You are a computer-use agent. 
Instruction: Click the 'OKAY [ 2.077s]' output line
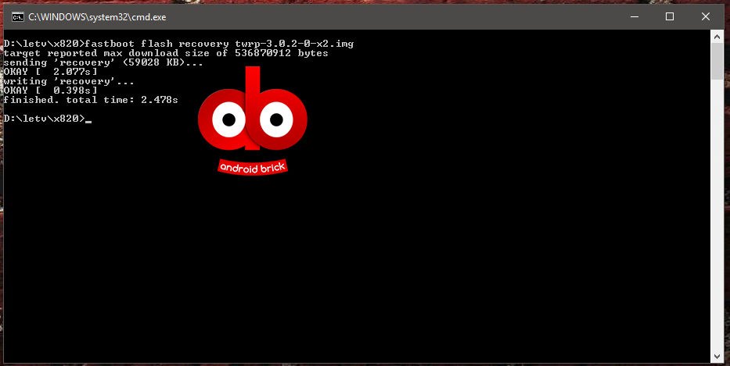50,72
